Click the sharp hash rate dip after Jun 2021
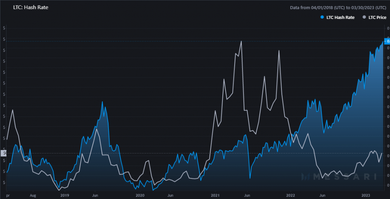The height and width of the screenshot is (199, 390). (250, 178)
